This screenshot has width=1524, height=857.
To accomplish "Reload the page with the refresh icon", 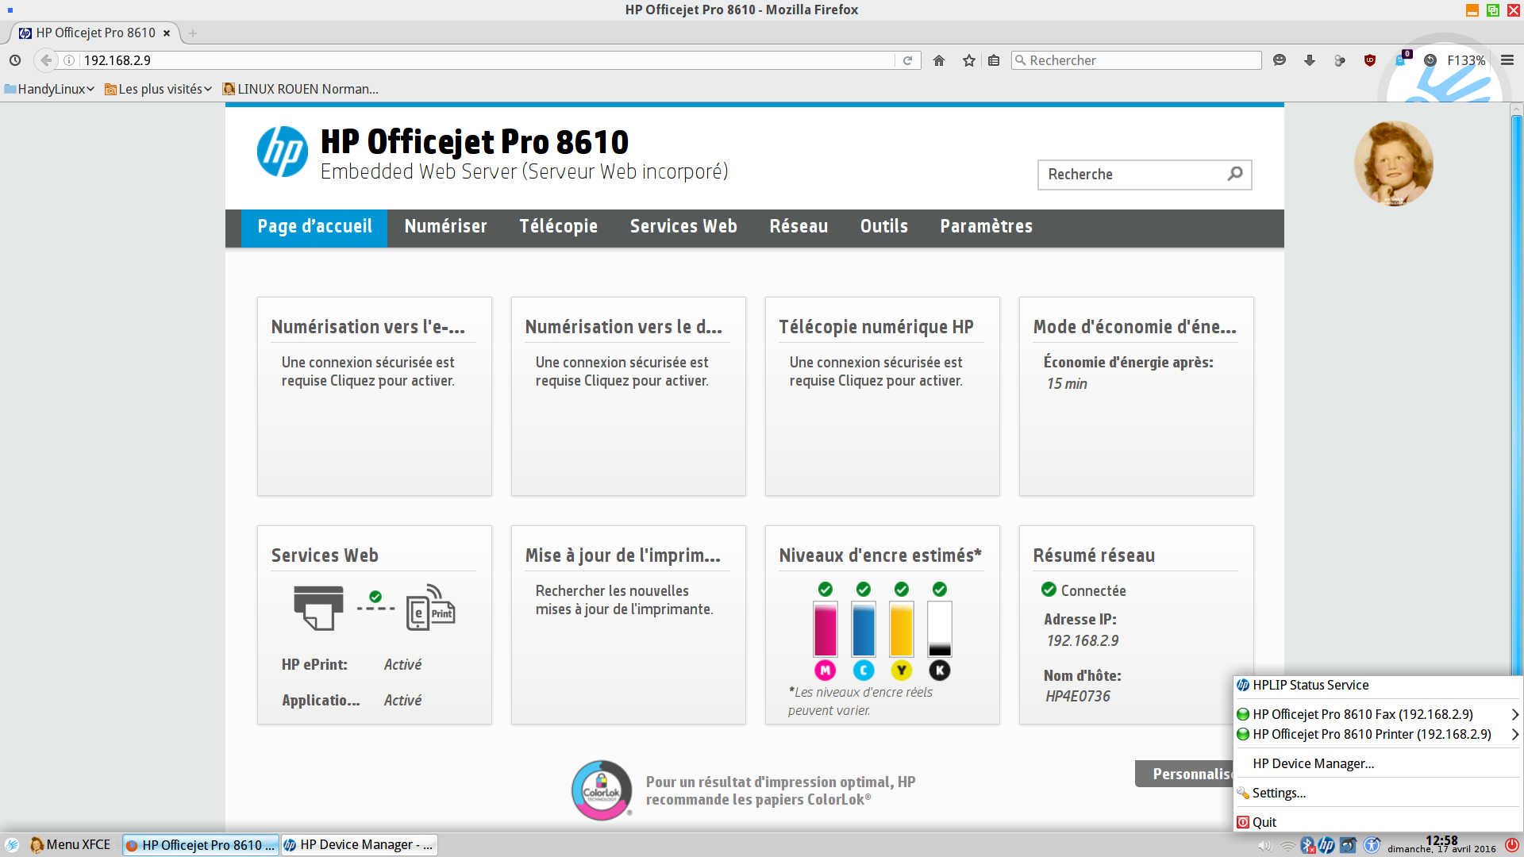I will tap(907, 60).
